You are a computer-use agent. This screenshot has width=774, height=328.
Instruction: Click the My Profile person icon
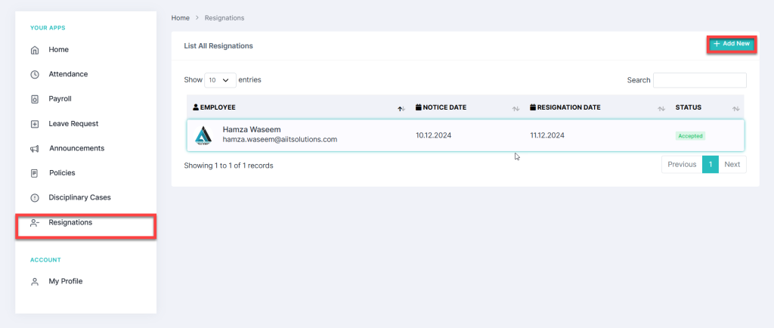(x=34, y=282)
